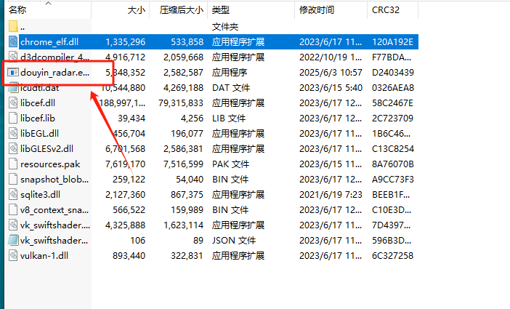Click size value 1,335,296
510x309 pixels.
(126, 42)
